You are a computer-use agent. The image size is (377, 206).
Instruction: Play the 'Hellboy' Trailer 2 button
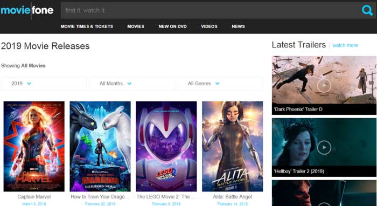[324, 147]
